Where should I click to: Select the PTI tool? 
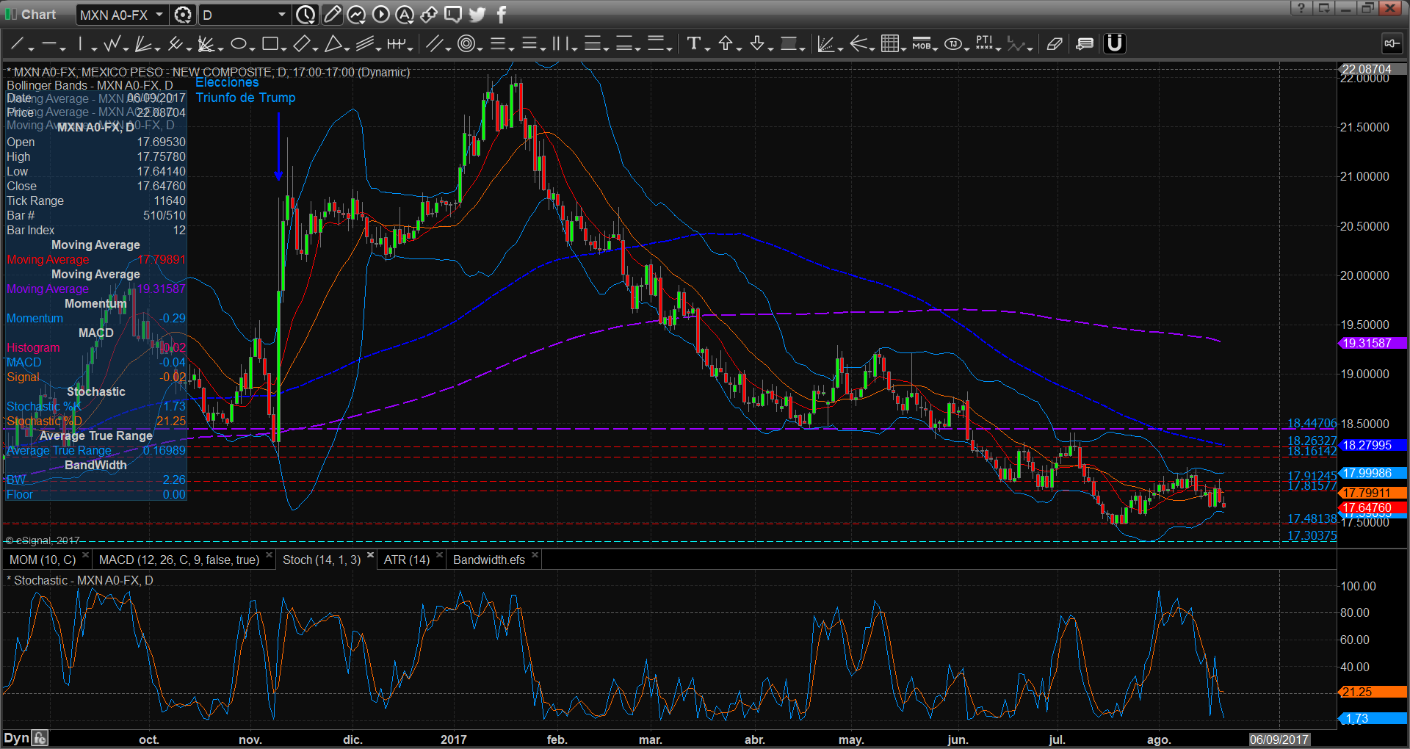pos(984,44)
